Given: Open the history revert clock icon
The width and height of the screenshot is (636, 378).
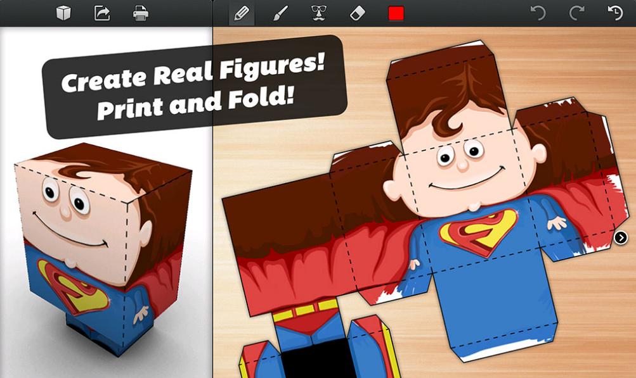Looking at the screenshot, I should (x=615, y=13).
